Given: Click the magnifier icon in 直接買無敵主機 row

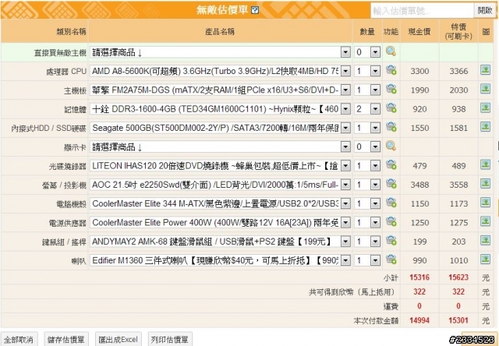Looking at the screenshot, I should tap(391, 51).
